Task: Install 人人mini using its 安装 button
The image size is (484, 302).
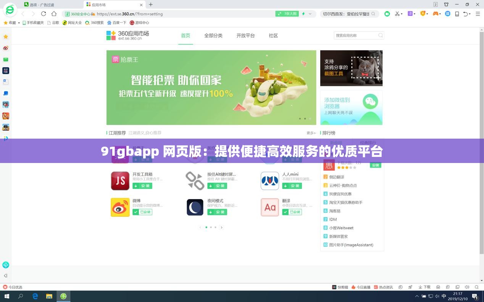Action: tap(292, 186)
